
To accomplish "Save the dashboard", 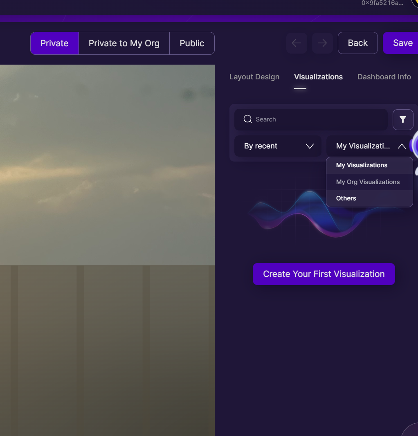I will tap(401, 43).
